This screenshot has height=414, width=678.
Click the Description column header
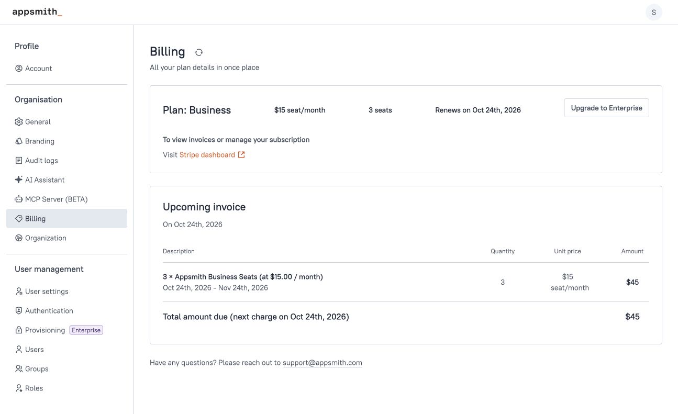[x=179, y=251]
